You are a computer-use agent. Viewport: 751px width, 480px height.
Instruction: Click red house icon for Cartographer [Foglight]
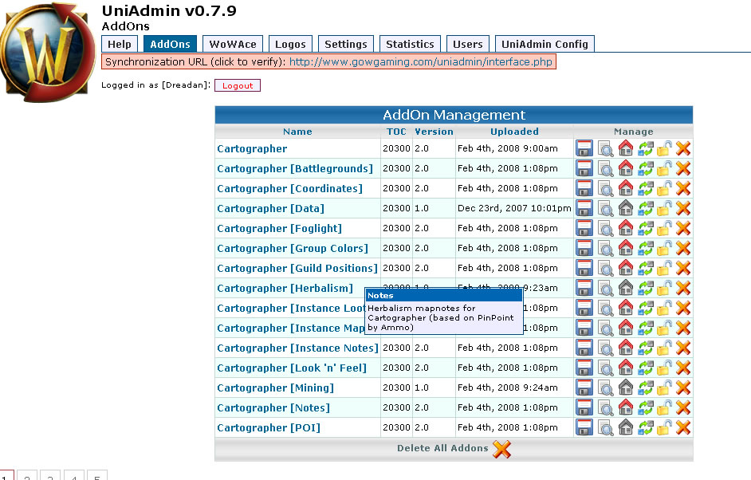(626, 229)
